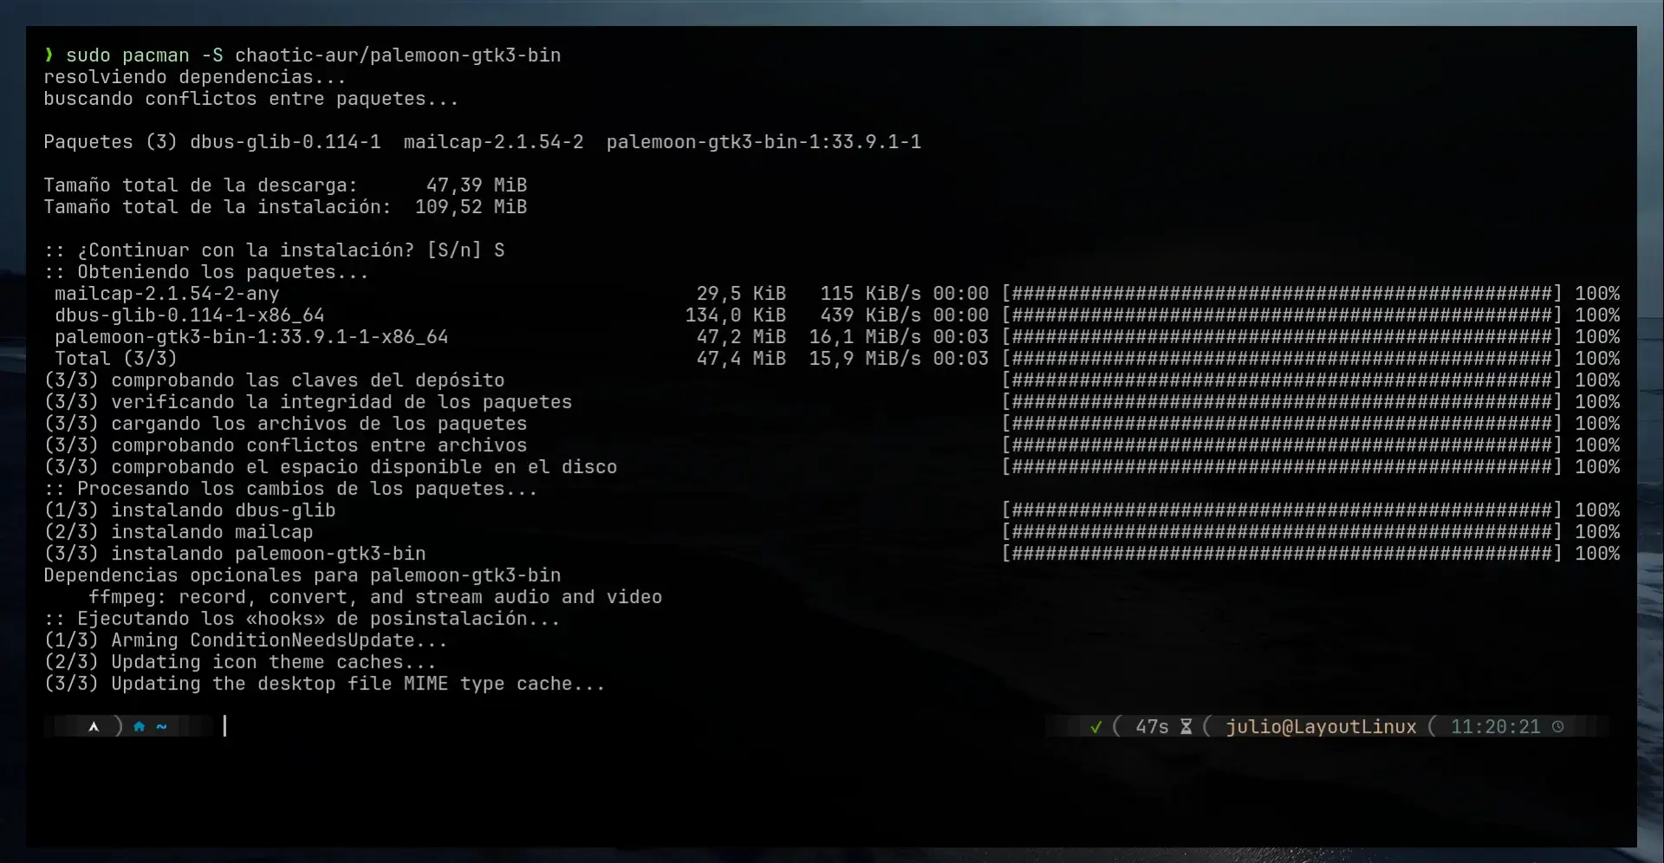
Task: Click the Arch Linux logo in the prompt
Action: pos(94,726)
